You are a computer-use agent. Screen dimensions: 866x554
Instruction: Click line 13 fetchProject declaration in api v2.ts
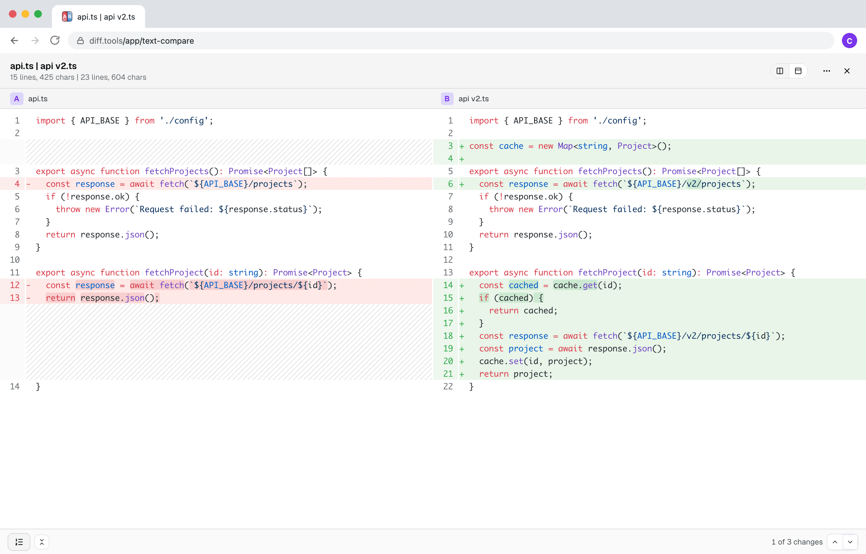649,273
